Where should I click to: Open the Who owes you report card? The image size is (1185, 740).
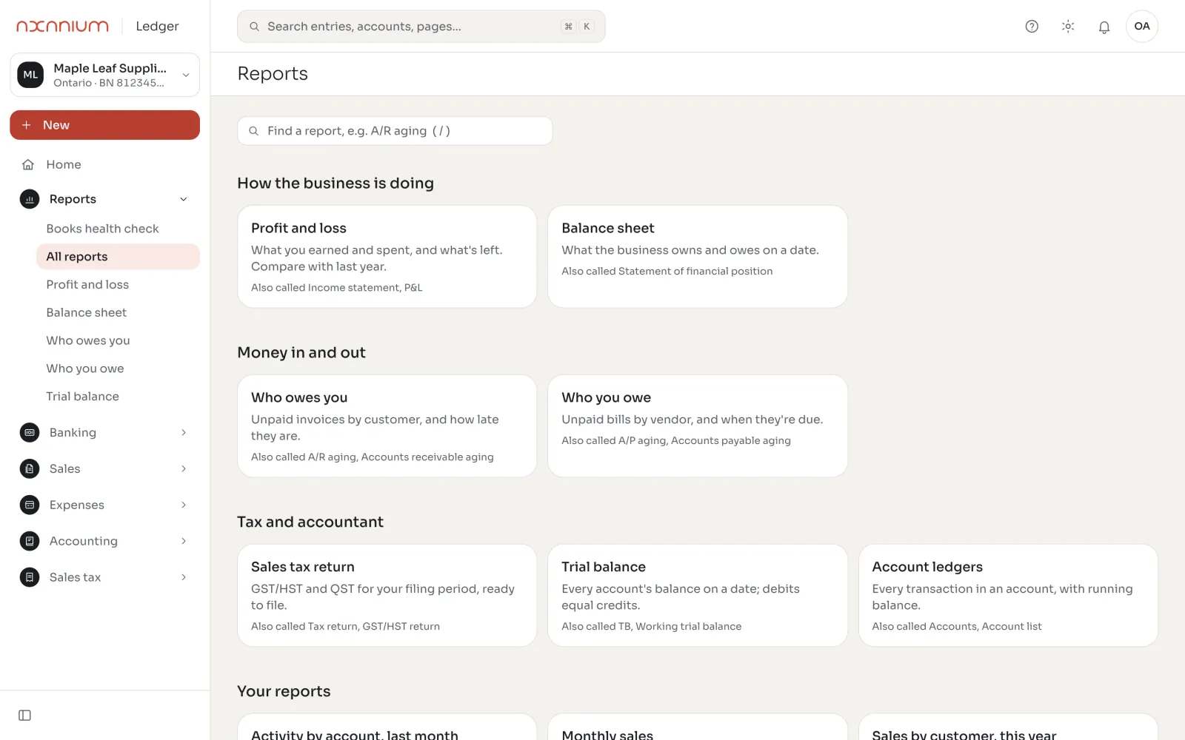point(387,426)
